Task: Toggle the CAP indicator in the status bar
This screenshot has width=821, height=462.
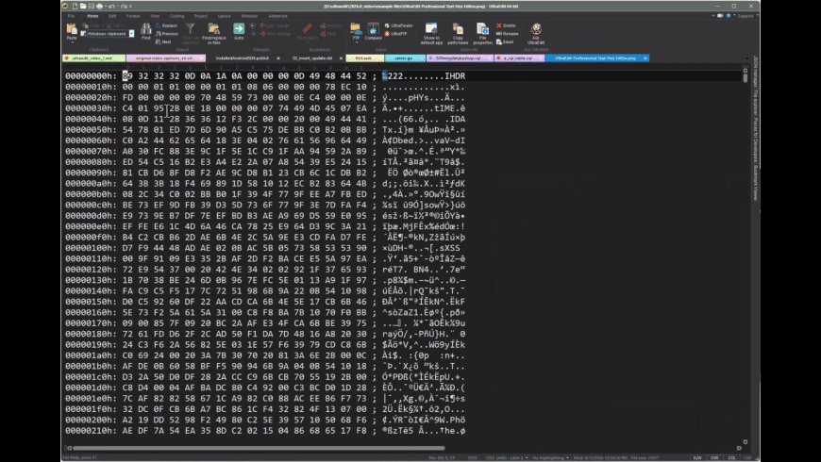Action: (x=747, y=458)
